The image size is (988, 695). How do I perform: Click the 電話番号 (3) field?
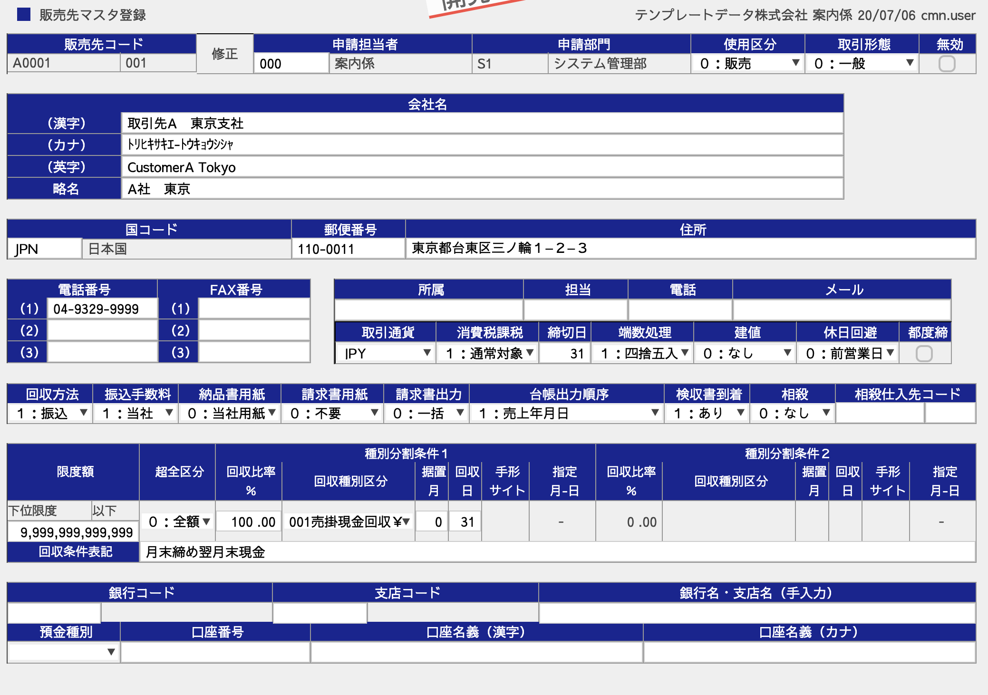102,352
